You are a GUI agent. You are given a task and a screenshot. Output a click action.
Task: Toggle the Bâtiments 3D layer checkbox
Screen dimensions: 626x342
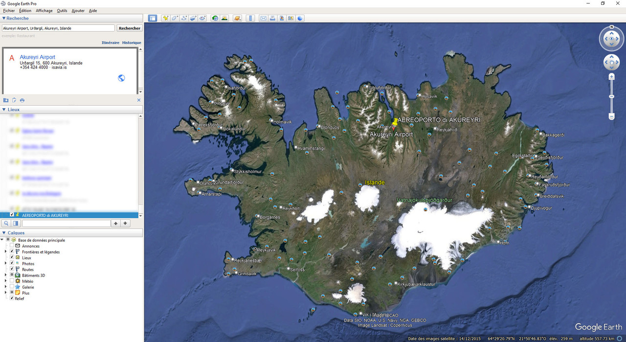click(x=12, y=275)
